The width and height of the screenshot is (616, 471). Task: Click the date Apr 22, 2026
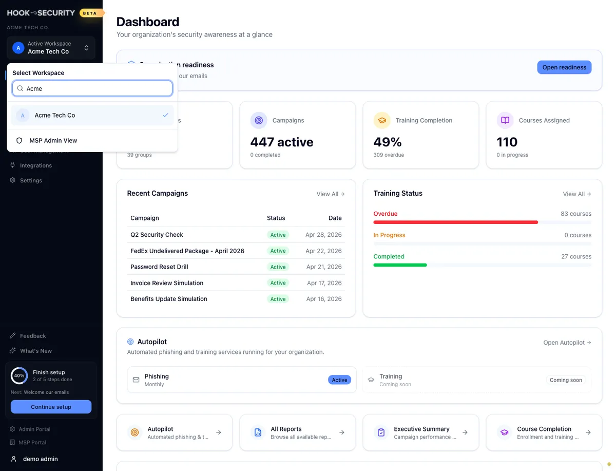323,251
